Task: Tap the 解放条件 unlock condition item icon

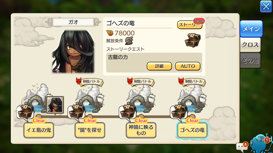Action: pos(129,41)
